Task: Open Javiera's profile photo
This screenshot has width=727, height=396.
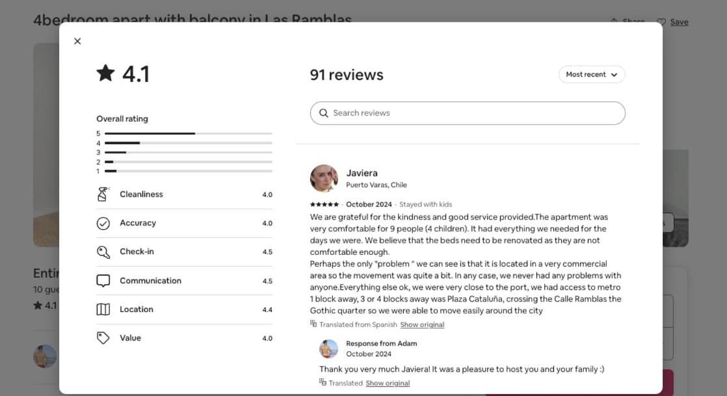Action: pos(324,178)
